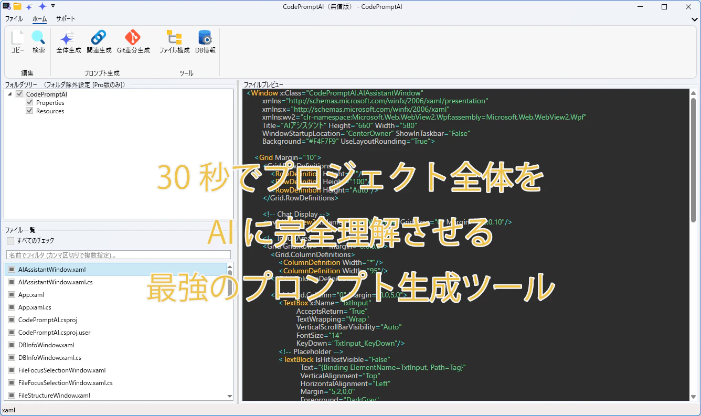
Task: Open DB情報 database gear icon
Action: point(205,38)
